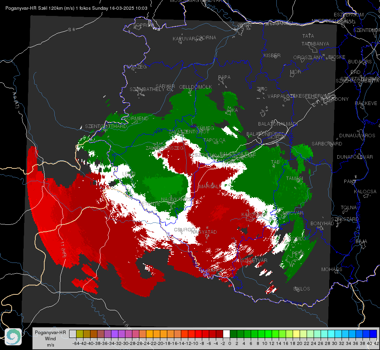Click the SIKLOS city label
The width and height of the screenshot is (380, 350).
pyautogui.click(x=302, y=289)
